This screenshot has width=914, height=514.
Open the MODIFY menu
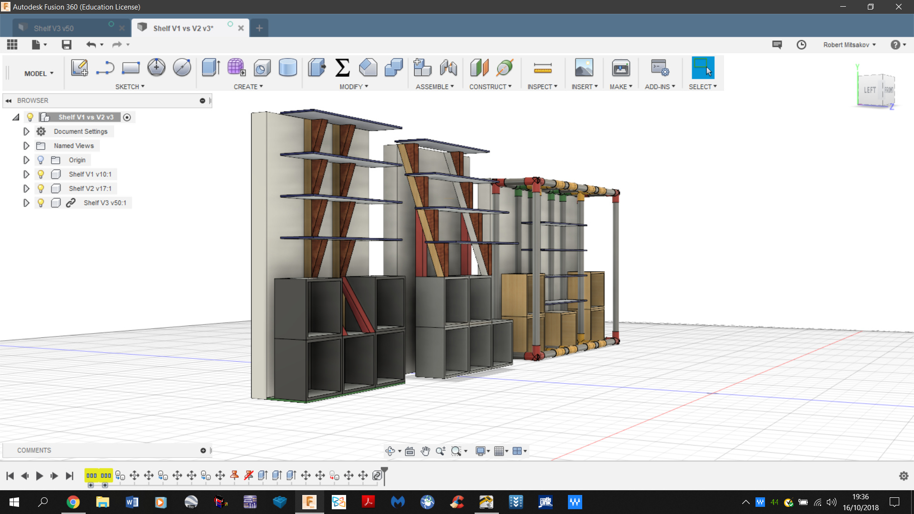pyautogui.click(x=354, y=87)
